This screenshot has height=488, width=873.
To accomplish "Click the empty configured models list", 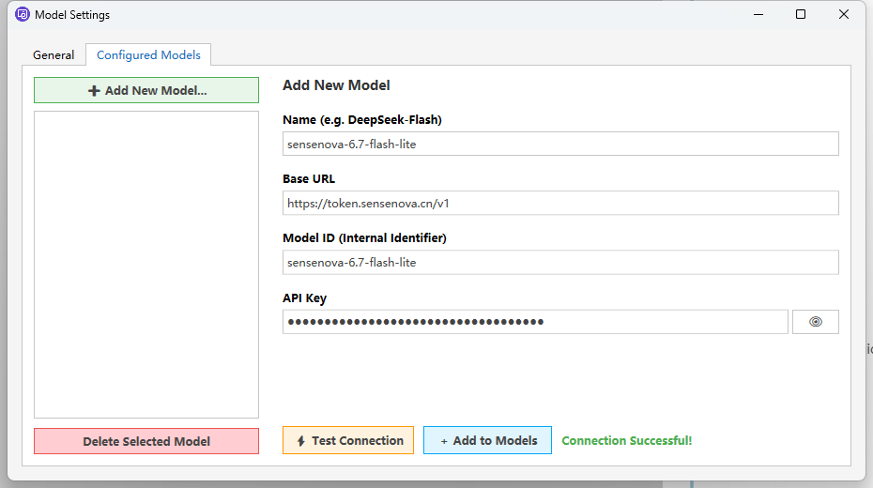I will click(146, 265).
